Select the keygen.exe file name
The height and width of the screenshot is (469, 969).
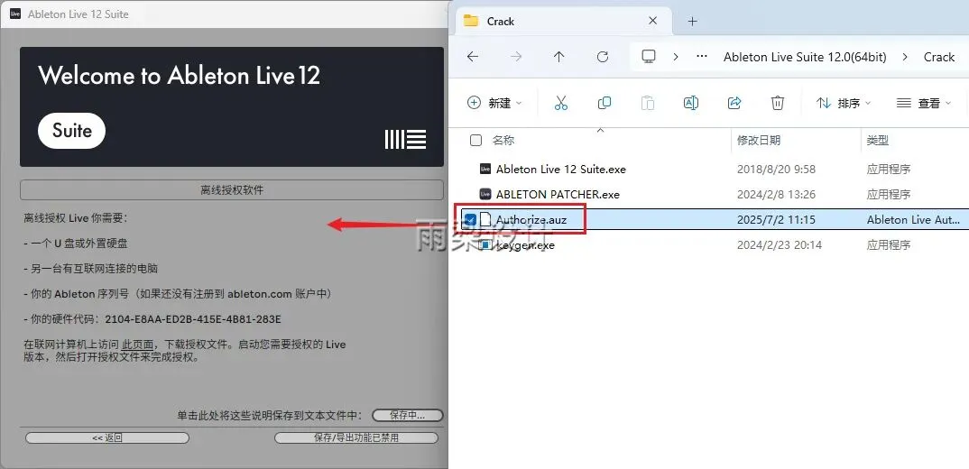tap(525, 245)
